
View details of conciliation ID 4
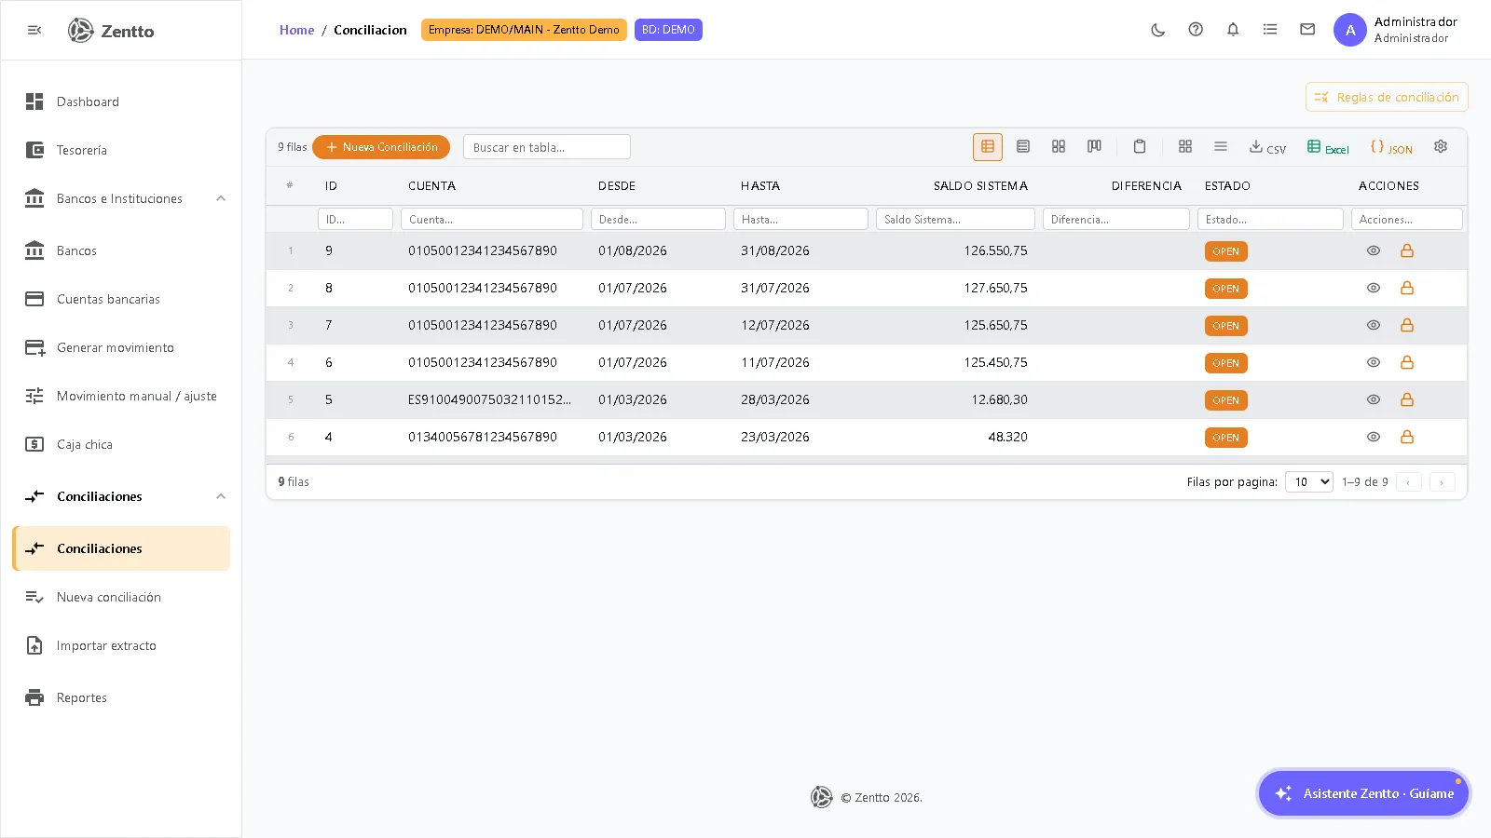[1374, 437]
